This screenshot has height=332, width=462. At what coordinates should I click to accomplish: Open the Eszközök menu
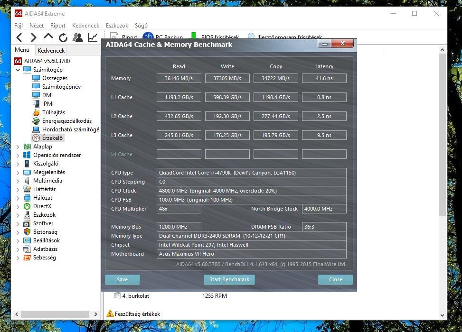117,25
